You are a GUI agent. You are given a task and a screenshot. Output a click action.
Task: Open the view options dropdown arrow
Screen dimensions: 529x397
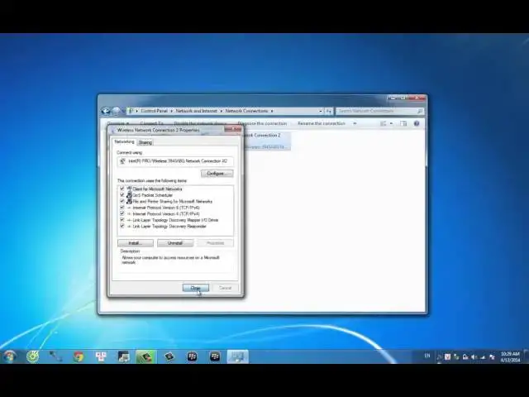tap(391, 123)
